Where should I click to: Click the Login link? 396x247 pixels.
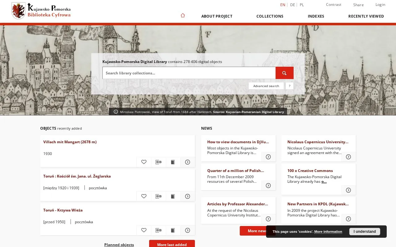pyautogui.click(x=380, y=5)
